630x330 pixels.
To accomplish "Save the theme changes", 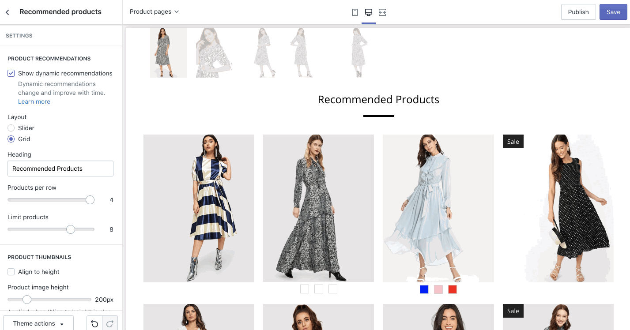I will (613, 12).
